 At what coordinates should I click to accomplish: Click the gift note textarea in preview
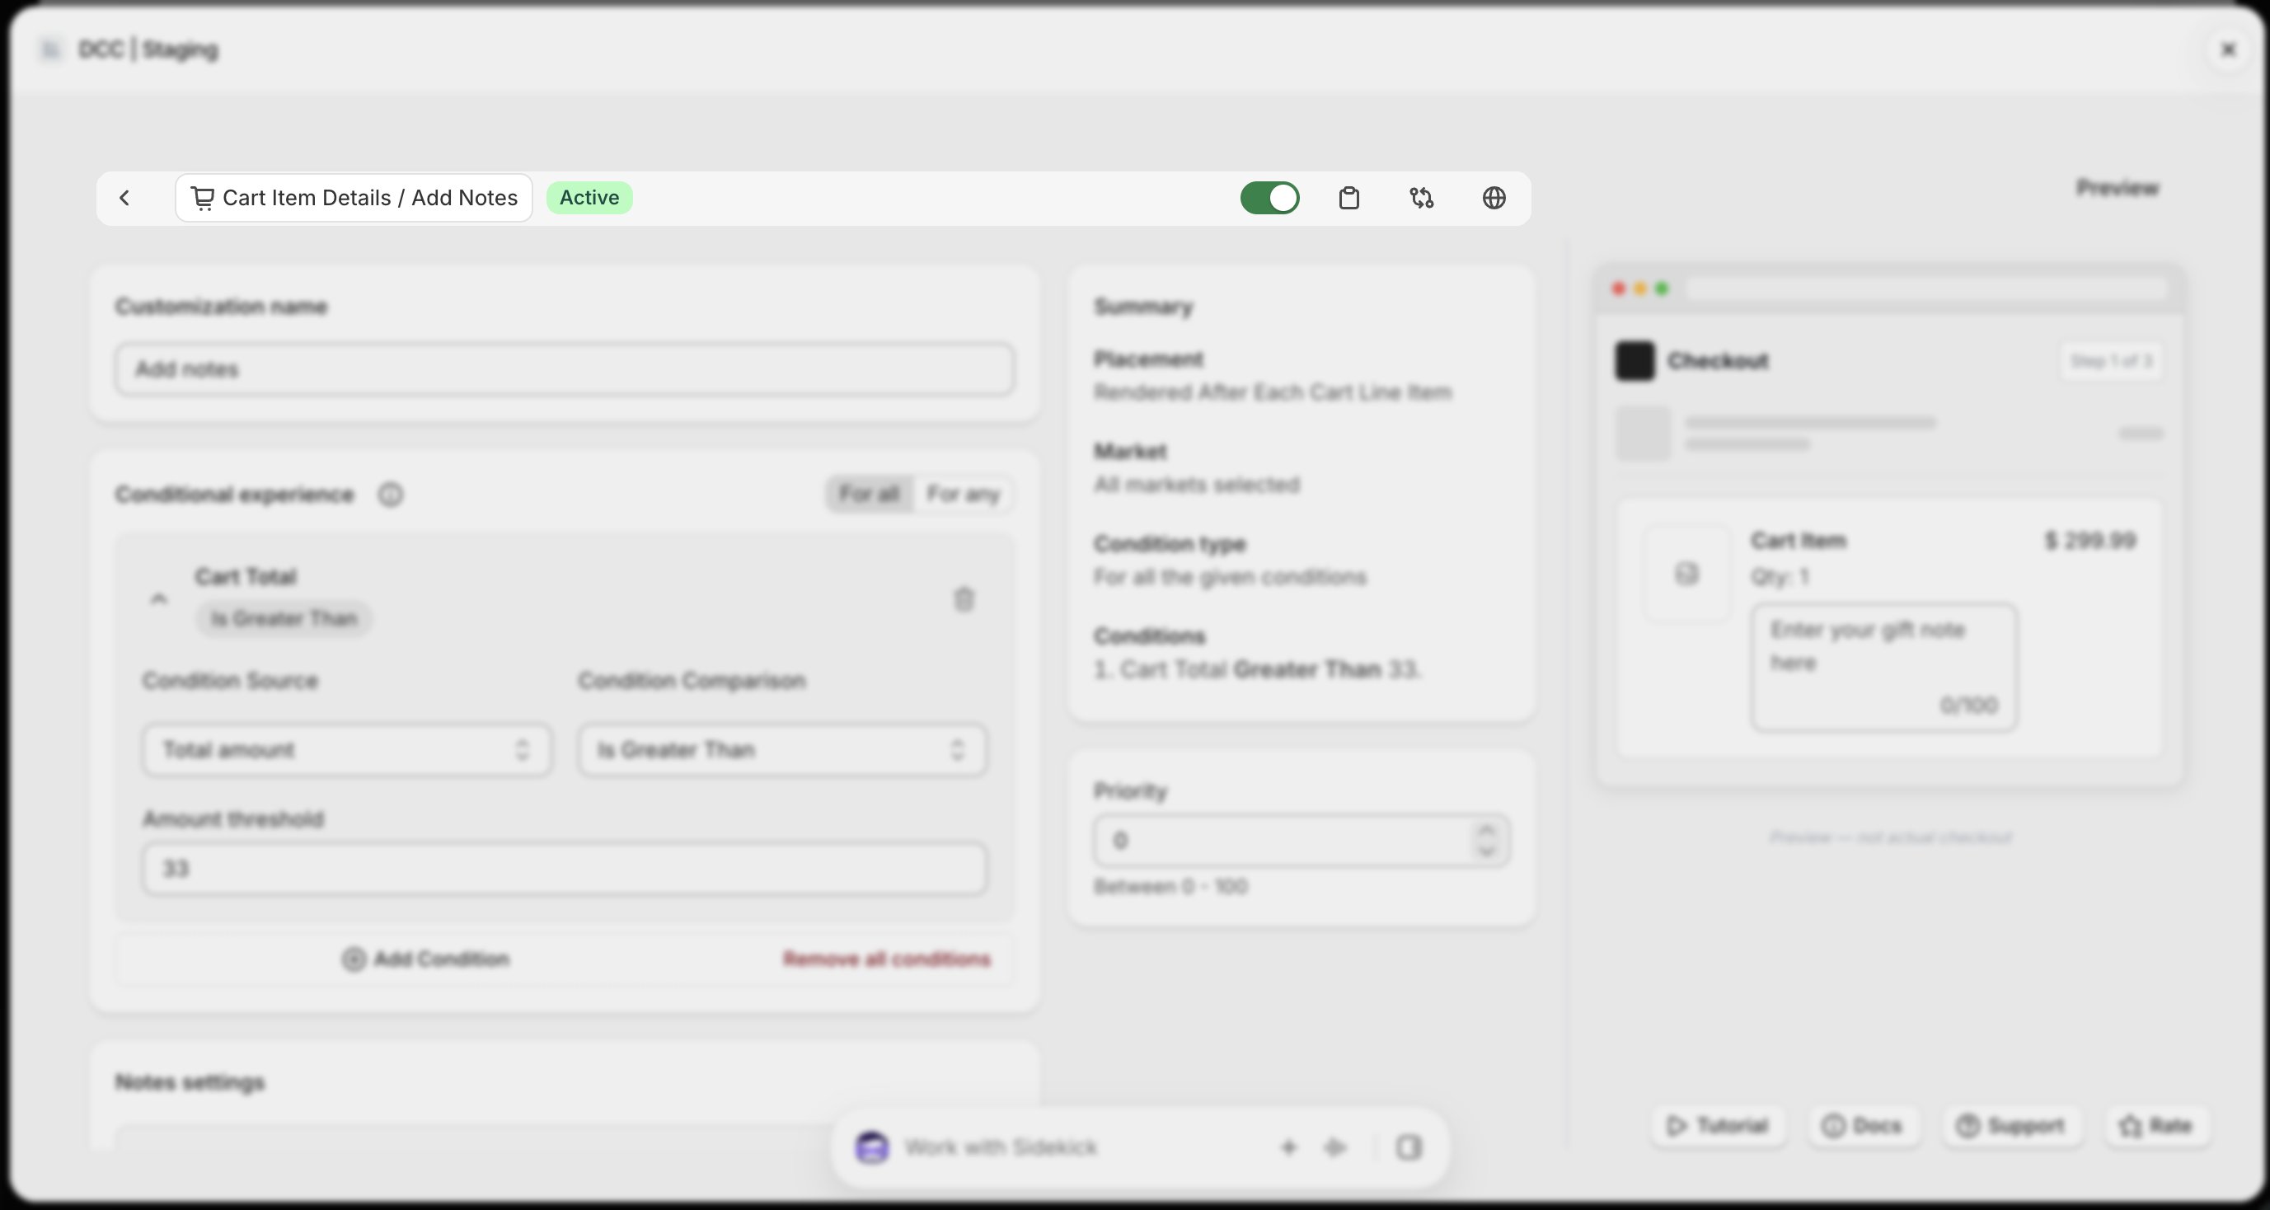click(x=1884, y=667)
